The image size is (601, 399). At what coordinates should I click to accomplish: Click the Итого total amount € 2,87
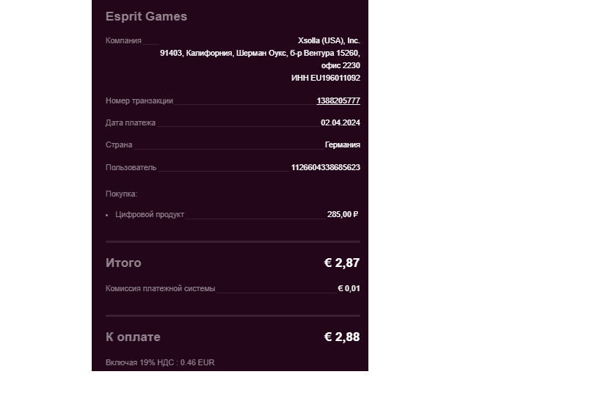click(342, 263)
